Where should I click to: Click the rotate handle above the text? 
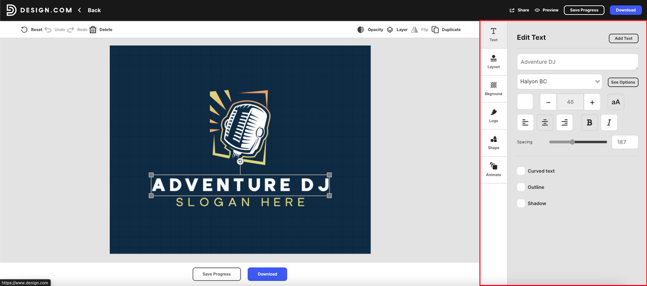tap(240, 162)
